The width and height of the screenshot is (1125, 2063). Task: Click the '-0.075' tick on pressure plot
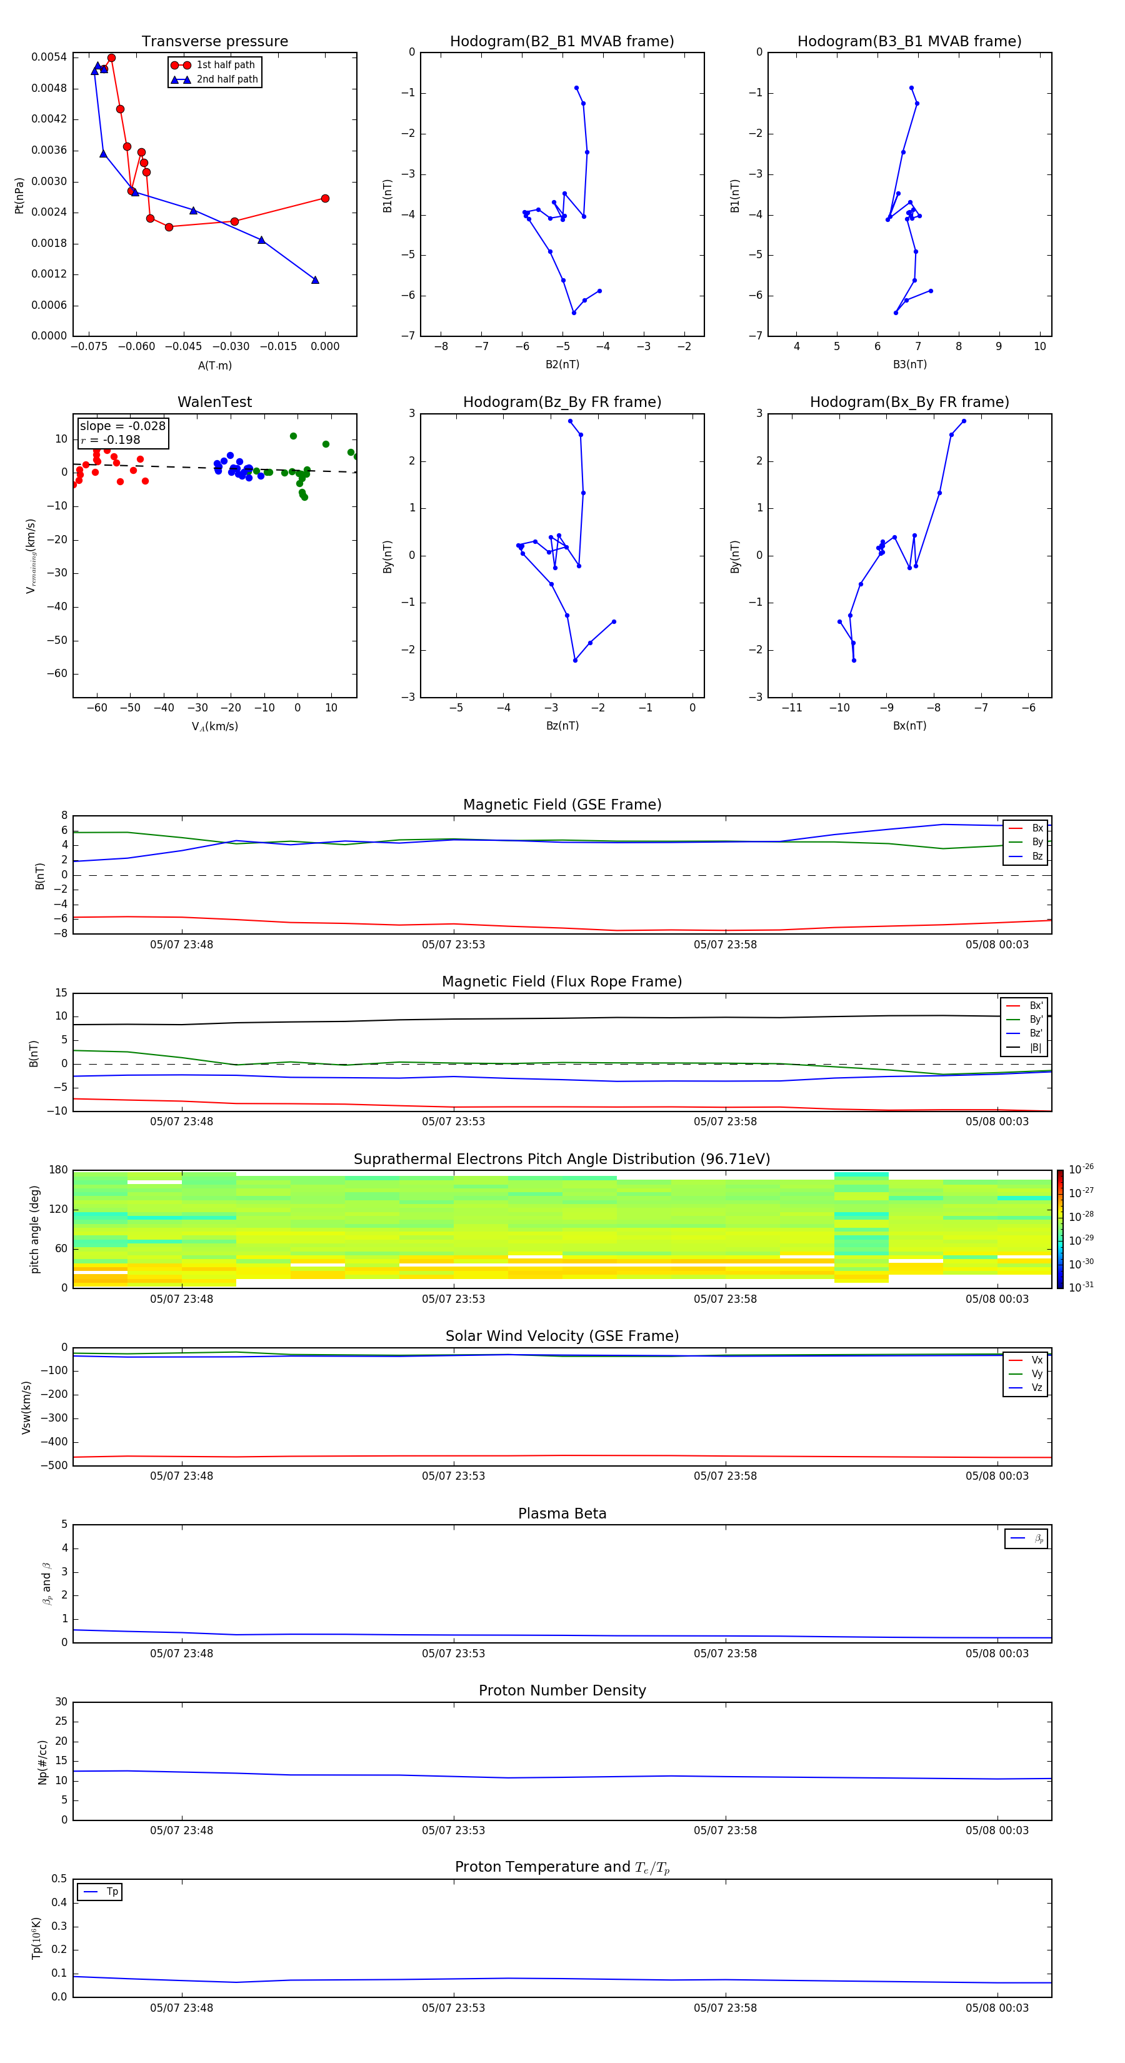pos(89,347)
